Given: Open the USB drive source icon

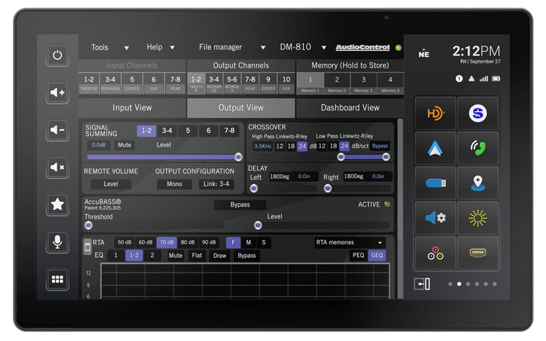Looking at the screenshot, I should pyautogui.click(x=435, y=183).
